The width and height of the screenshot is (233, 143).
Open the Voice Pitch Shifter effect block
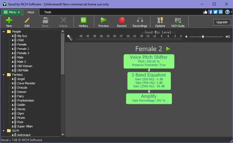(149, 61)
